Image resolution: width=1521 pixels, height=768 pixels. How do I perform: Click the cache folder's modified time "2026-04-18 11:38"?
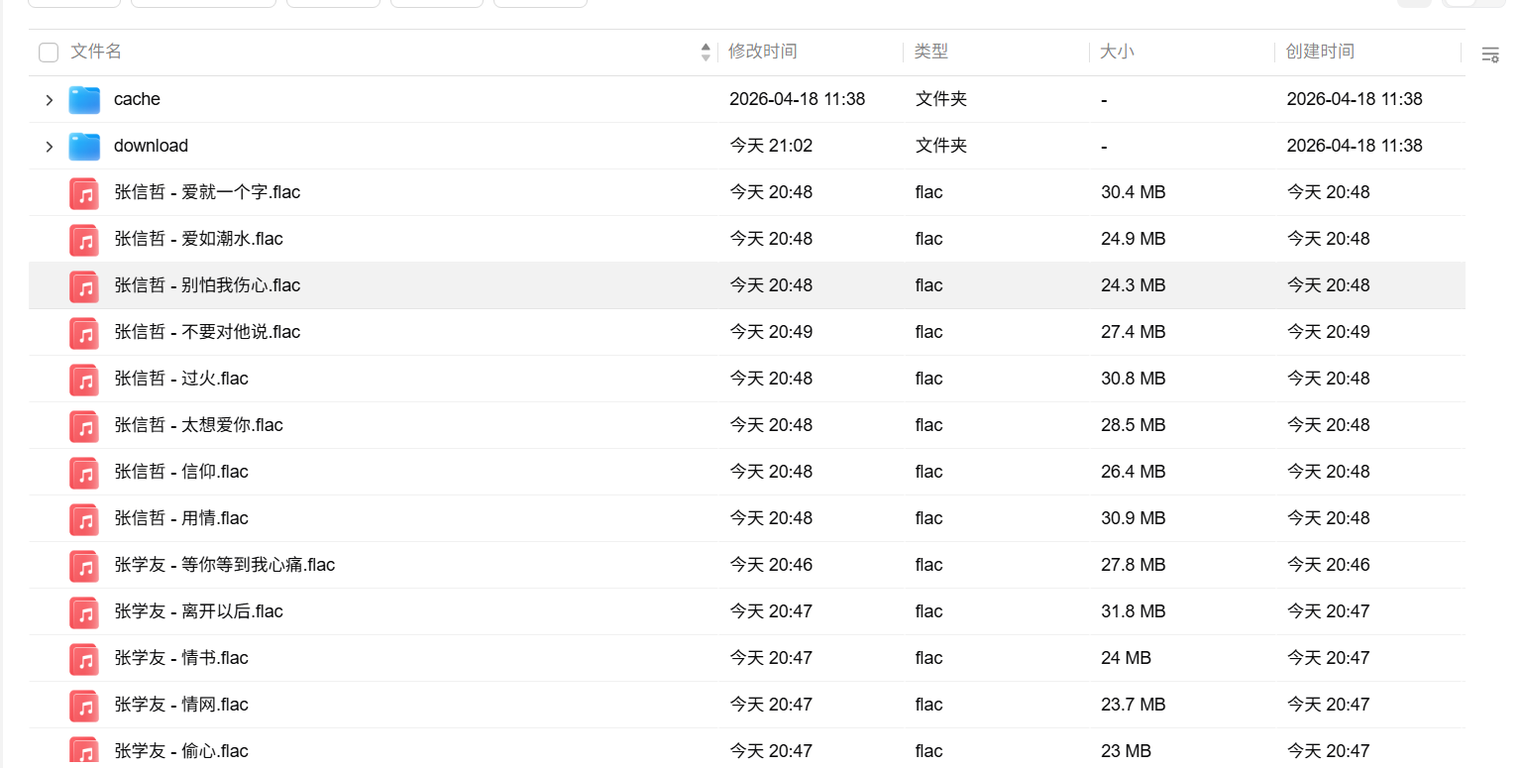point(798,99)
